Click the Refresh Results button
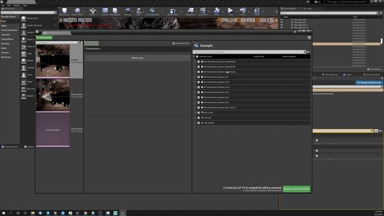The image size is (384, 216). pos(91,43)
